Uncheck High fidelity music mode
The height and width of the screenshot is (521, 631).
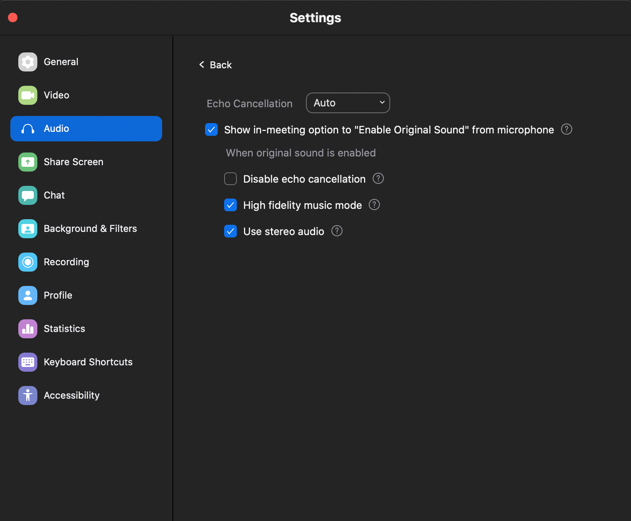[x=230, y=205]
